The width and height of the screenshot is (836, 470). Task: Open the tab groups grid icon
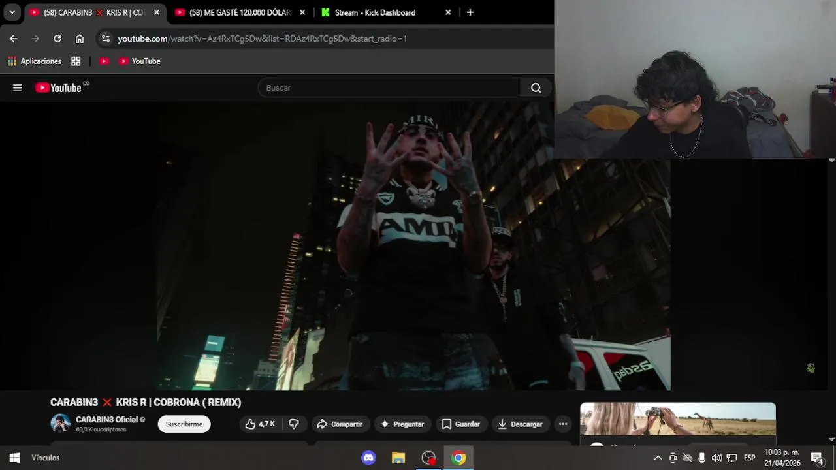76,61
